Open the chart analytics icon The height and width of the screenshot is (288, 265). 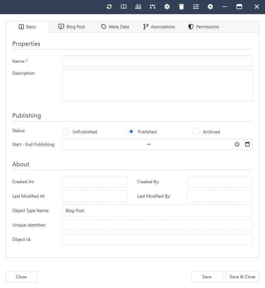click(x=138, y=7)
